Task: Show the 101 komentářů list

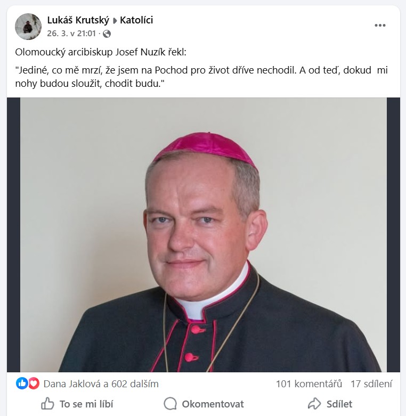Action: [309, 384]
